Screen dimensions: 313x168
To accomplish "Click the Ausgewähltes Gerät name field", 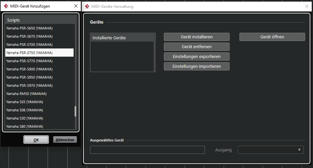I will pos(147,150).
